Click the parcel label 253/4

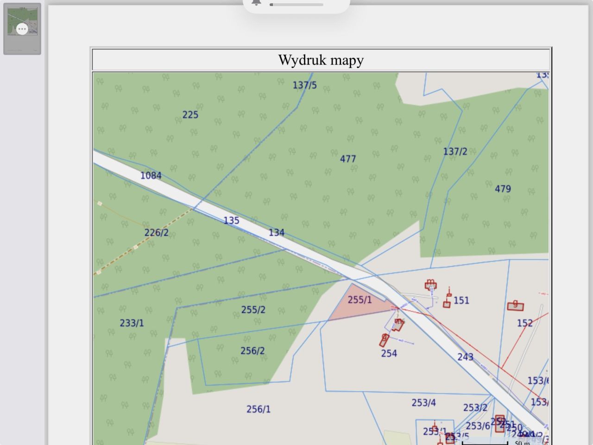423,402
